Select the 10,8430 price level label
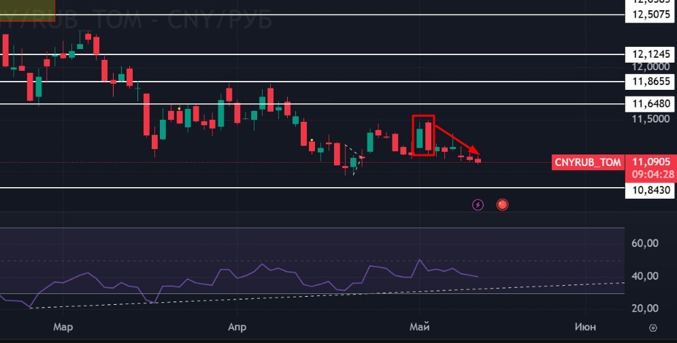The height and width of the screenshot is (343, 677). pos(651,190)
